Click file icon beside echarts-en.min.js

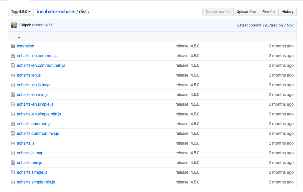[x=13, y=95]
